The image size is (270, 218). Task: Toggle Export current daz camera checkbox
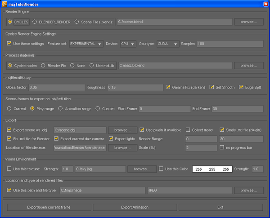[x=56, y=138]
